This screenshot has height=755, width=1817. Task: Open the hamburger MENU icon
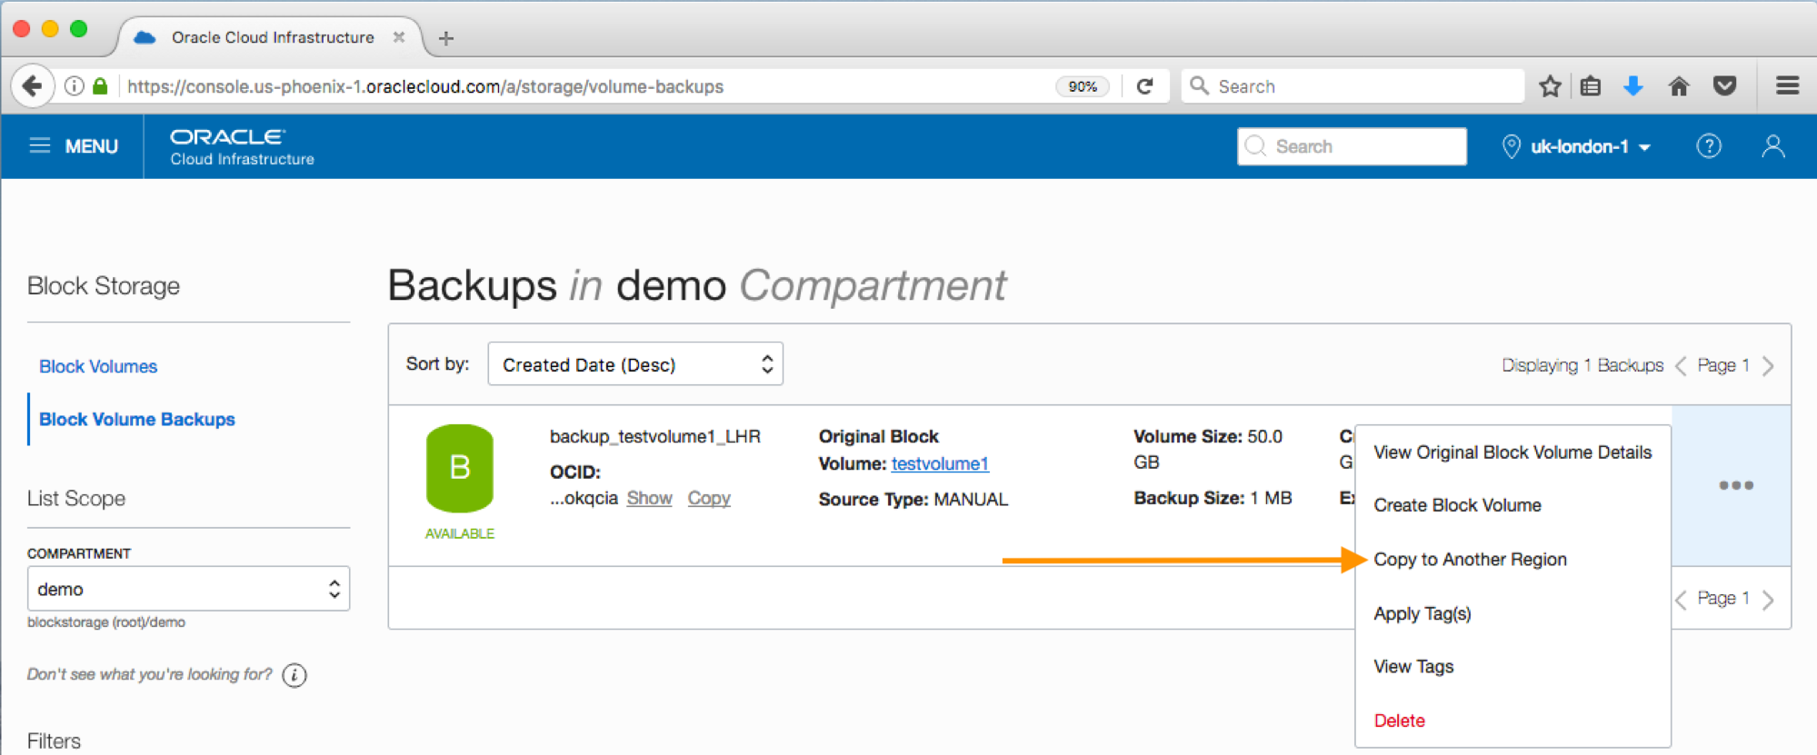tap(40, 146)
